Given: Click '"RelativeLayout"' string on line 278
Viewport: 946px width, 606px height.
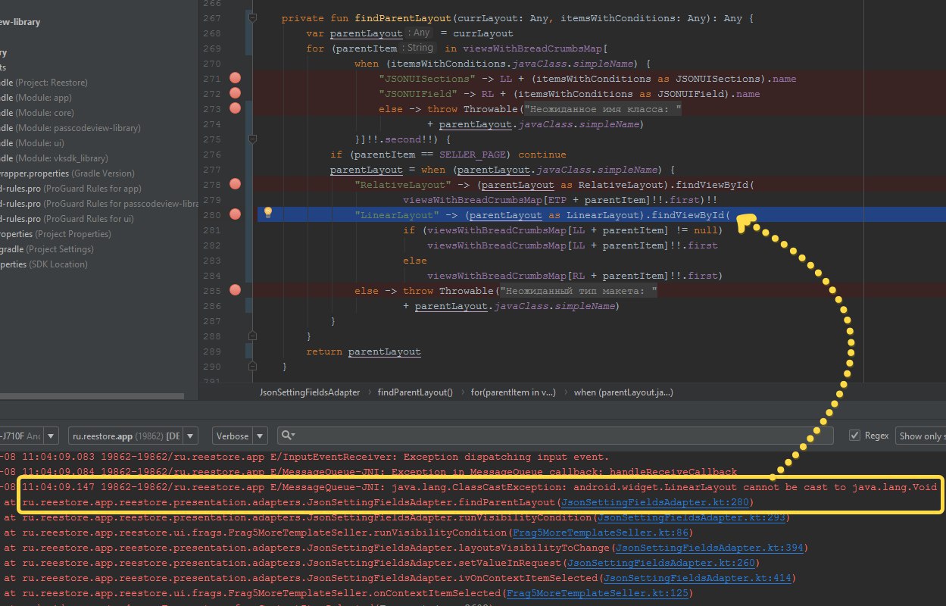Looking at the screenshot, I should point(403,185).
